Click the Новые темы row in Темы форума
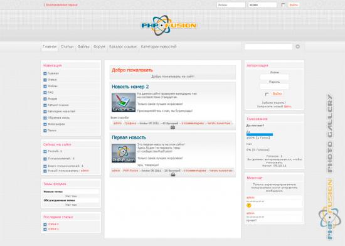 71,191
